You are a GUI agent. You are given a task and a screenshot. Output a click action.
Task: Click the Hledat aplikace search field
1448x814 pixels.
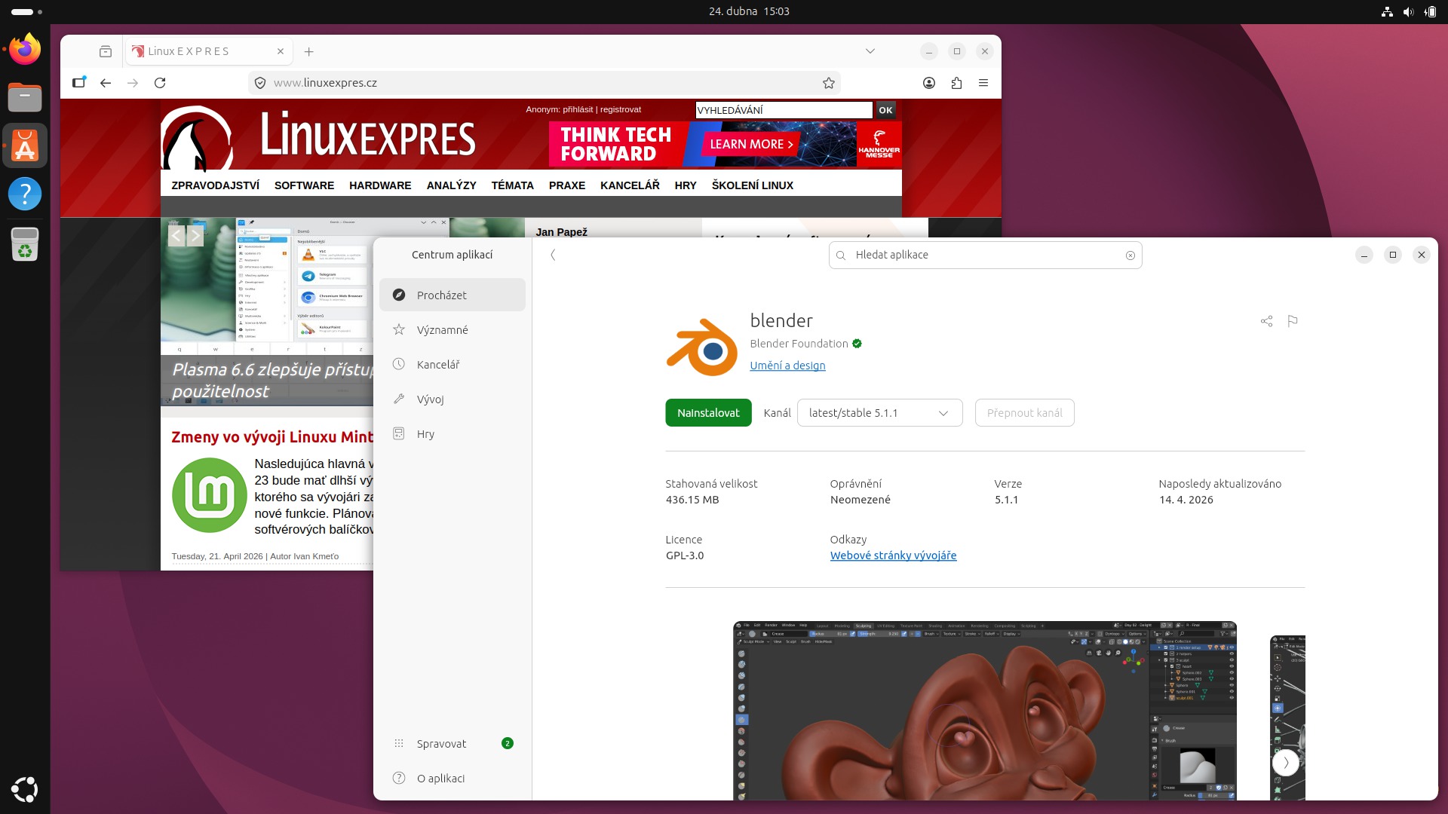coord(980,256)
